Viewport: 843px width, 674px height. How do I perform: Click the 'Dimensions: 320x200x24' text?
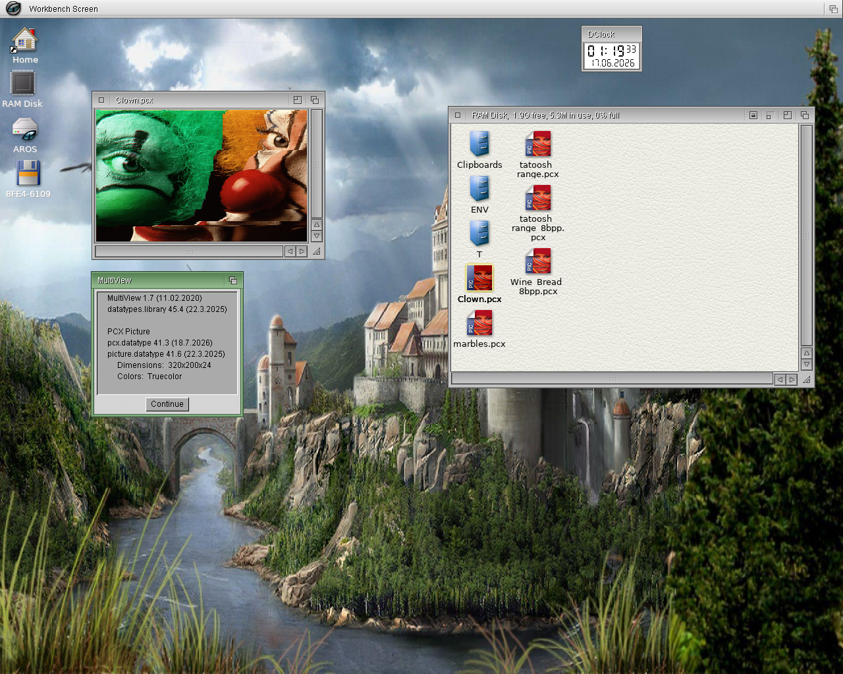(x=164, y=365)
